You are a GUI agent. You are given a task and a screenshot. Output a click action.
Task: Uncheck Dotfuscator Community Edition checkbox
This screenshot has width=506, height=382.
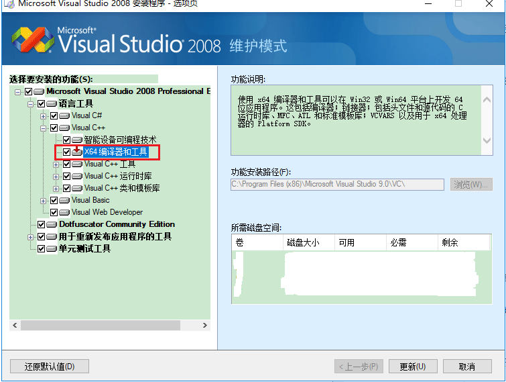(42, 224)
